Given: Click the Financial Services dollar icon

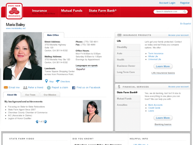Looking at the screenshot, I should (x=119, y=87).
